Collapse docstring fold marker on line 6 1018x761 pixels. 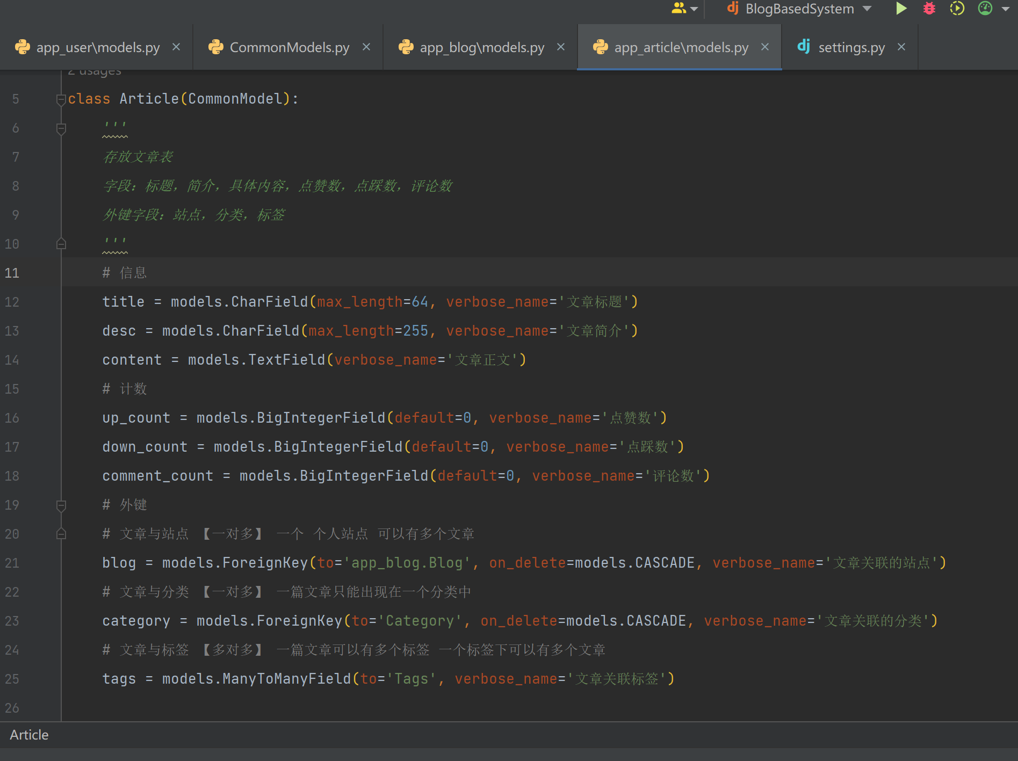(61, 128)
